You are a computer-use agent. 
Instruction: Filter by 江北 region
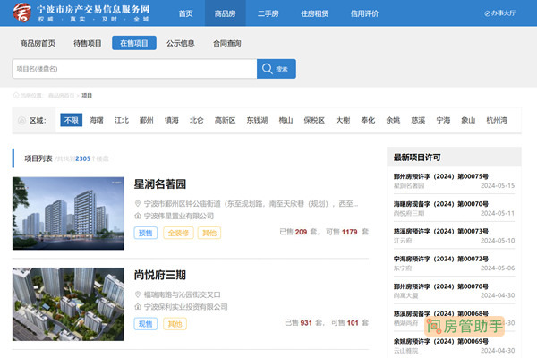point(121,120)
